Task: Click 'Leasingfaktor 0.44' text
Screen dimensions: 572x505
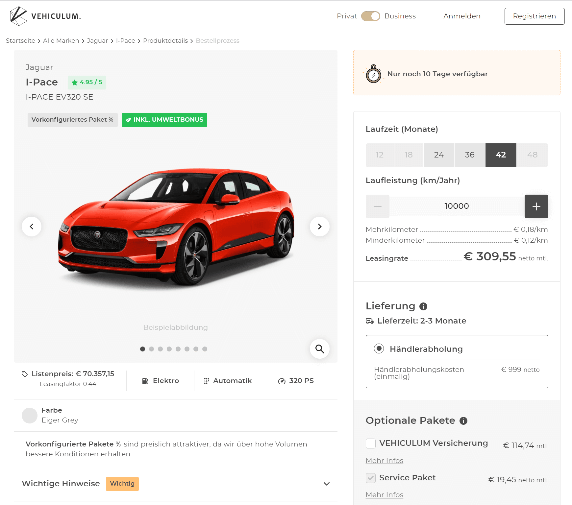Action: pos(68,384)
